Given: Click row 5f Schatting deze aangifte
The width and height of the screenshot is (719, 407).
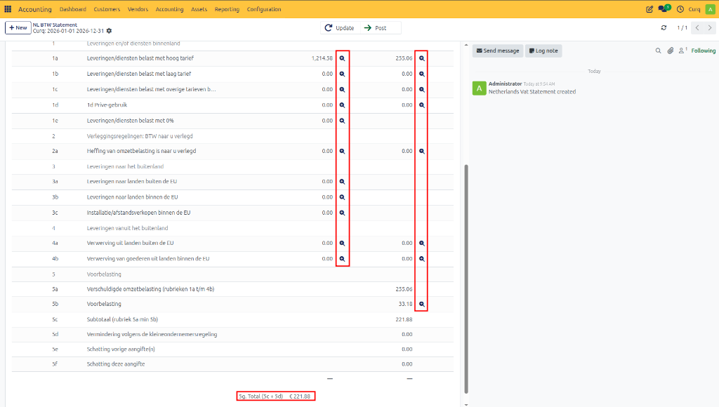Looking at the screenshot, I should click(232, 364).
